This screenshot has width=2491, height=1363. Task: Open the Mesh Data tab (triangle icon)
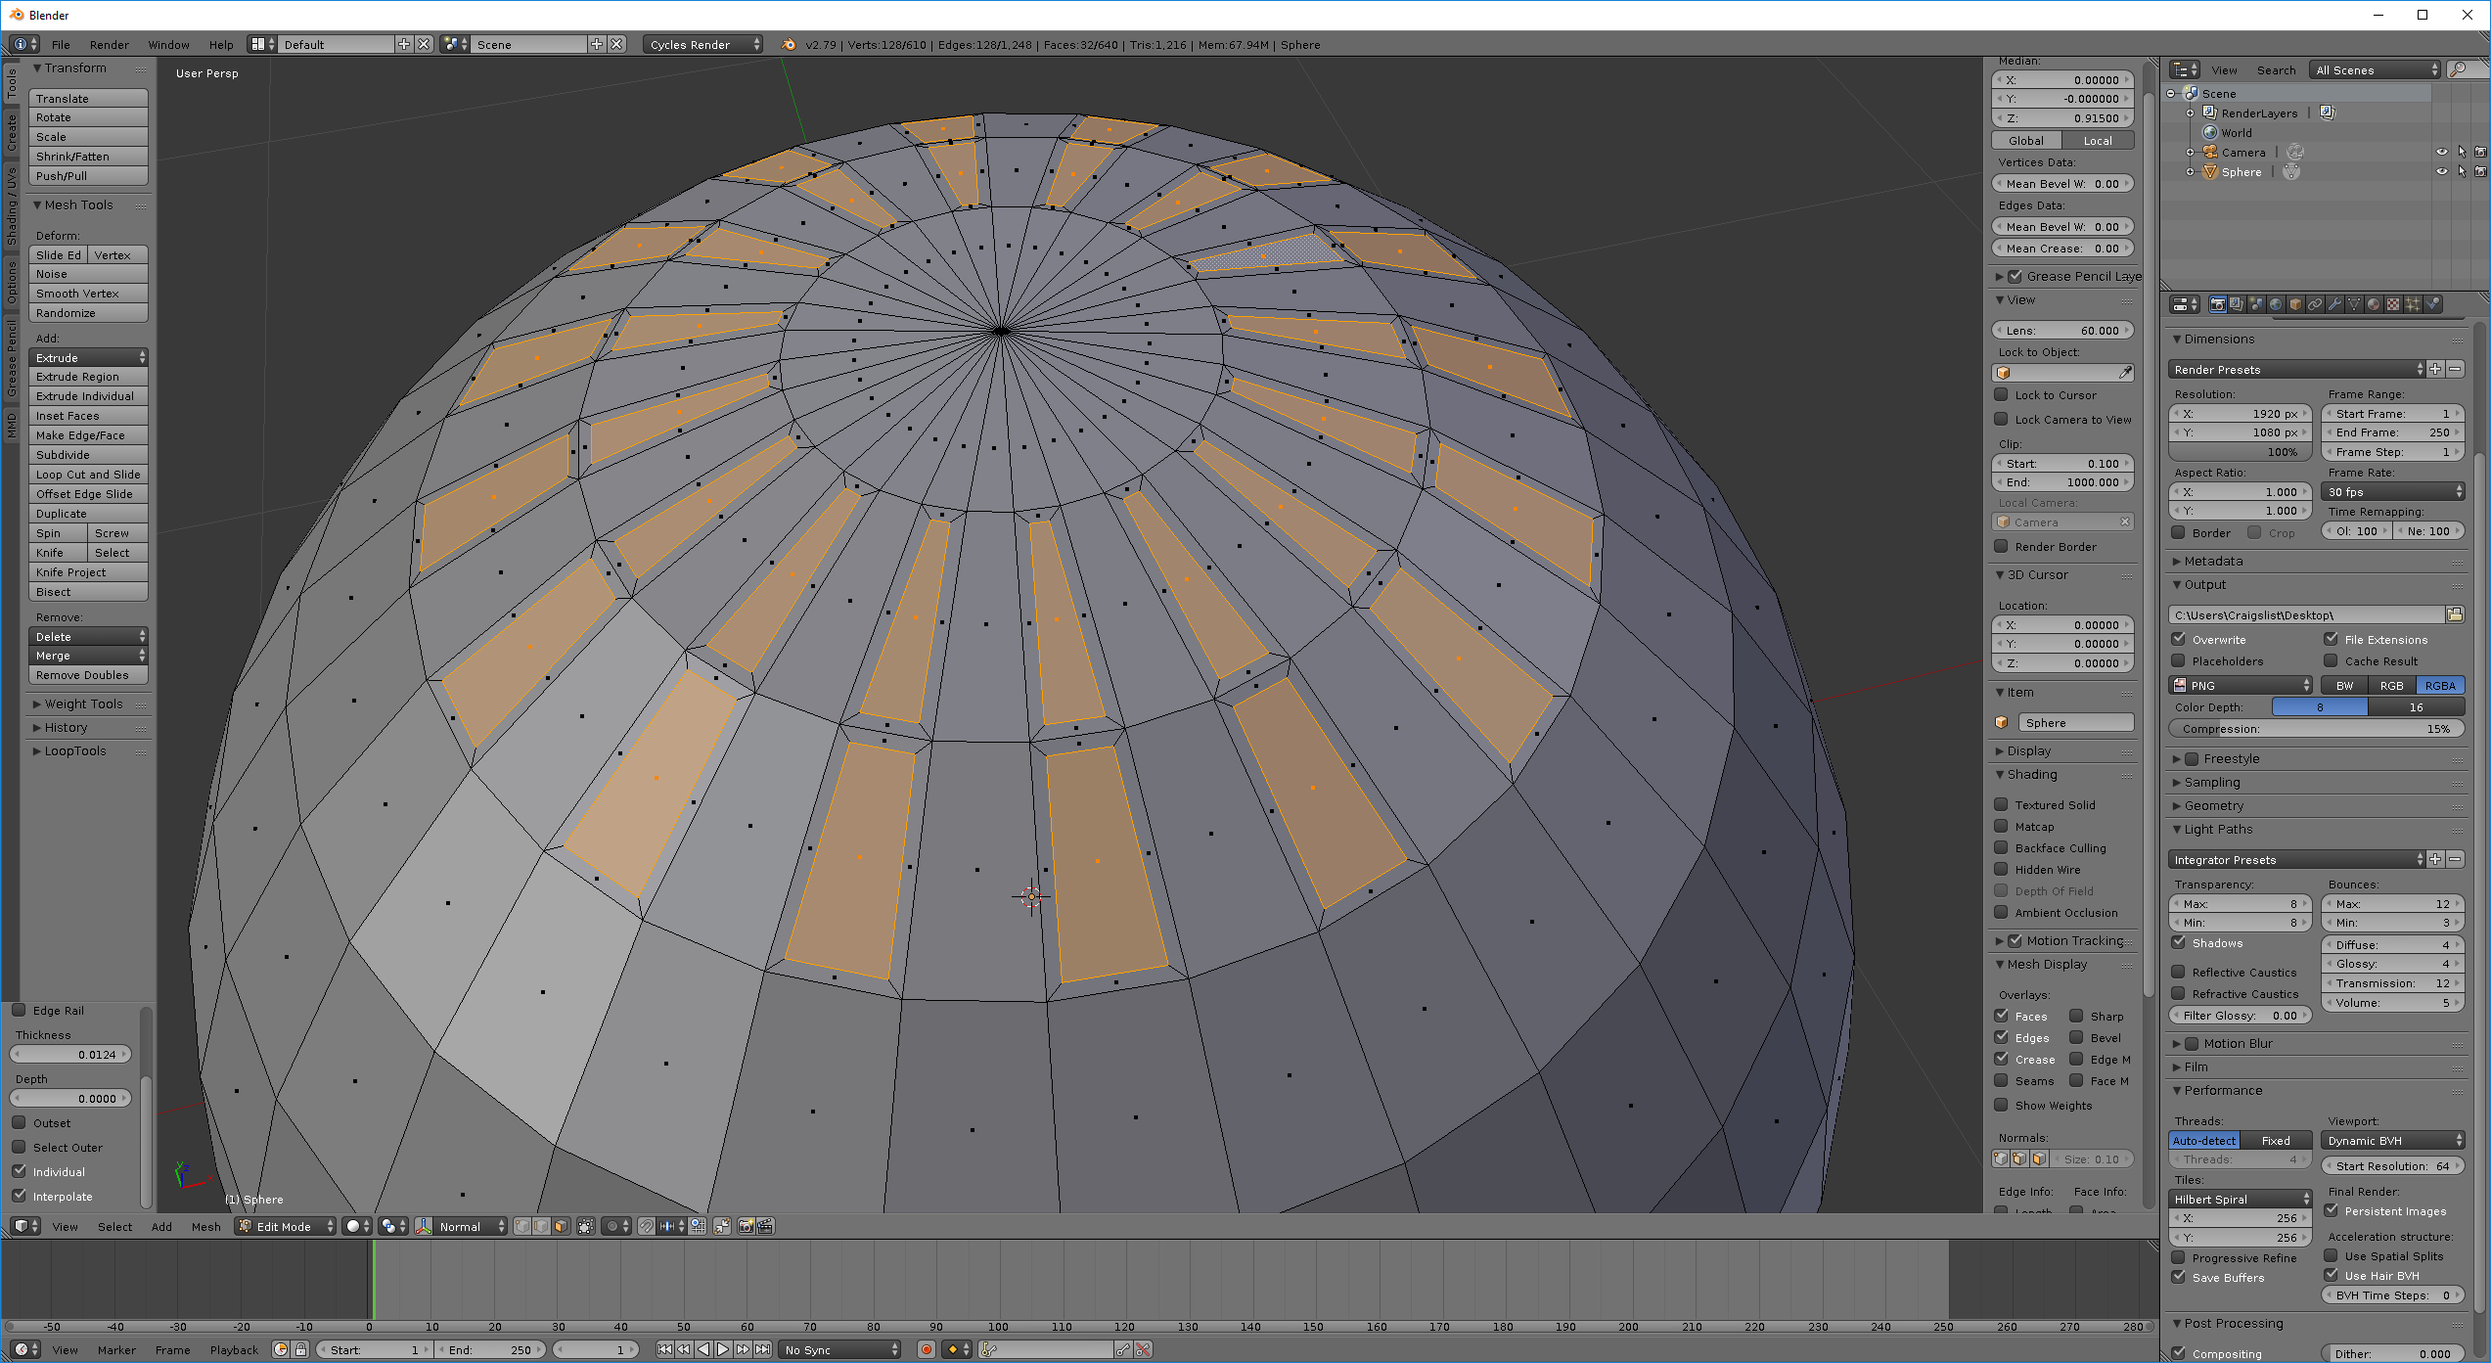click(2354, 304)
